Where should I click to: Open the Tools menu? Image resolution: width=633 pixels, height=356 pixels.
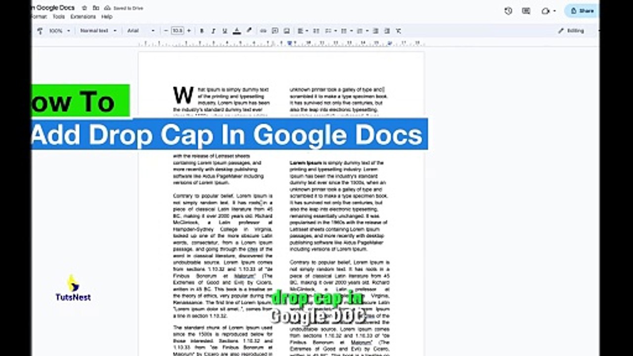click(x=59, y=17)
